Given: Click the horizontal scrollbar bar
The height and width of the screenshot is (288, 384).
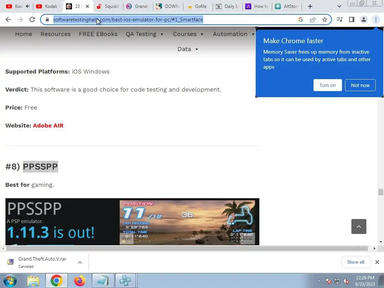Looking at the screenshot, I should (x=187, y=248).
